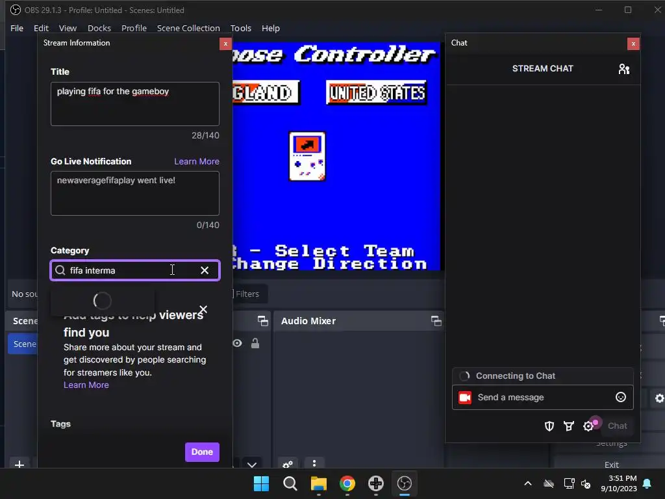Click the Go Live Notification text box
Image resolution: width=665 pixels, height=499 pixels.
[x=135, y=194]
